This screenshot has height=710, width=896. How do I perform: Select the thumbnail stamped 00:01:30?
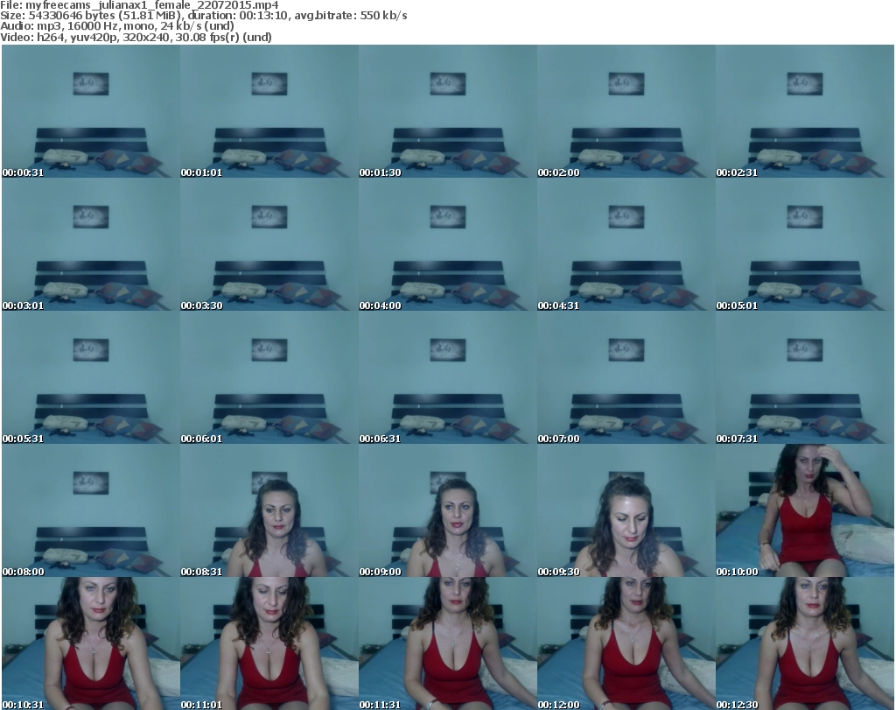[x=447, y=111]
